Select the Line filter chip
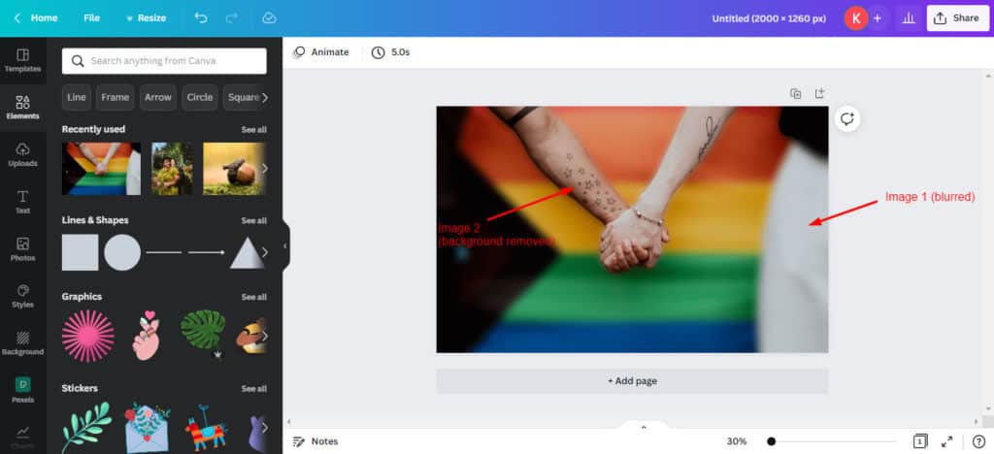994x454 pixels. click(76, 98)
